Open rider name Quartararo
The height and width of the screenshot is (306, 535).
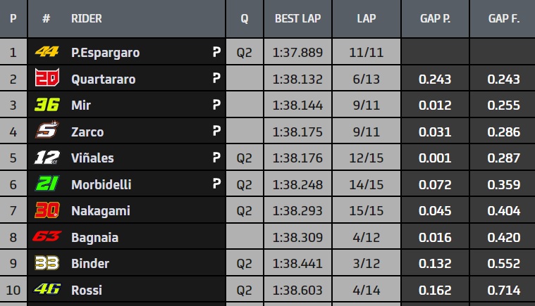(103, 79)
